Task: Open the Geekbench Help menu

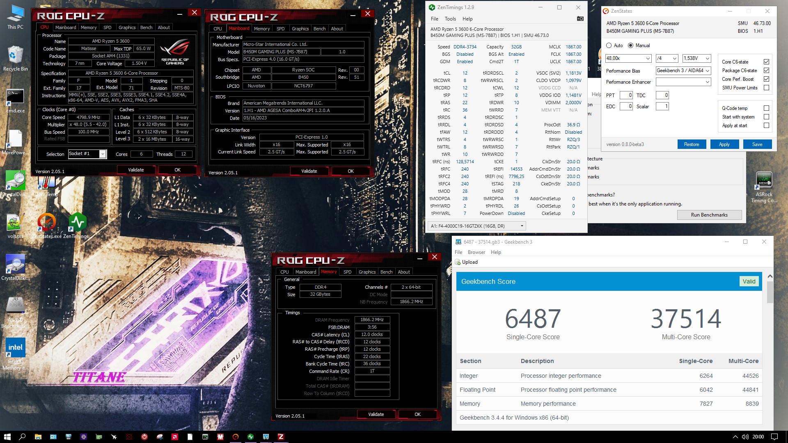Action: pyautogui.click(x=496, y=252)
